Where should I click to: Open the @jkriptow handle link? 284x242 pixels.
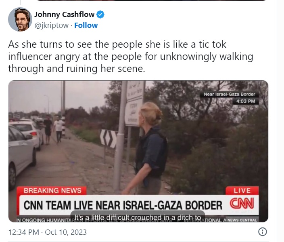[52, 25]
